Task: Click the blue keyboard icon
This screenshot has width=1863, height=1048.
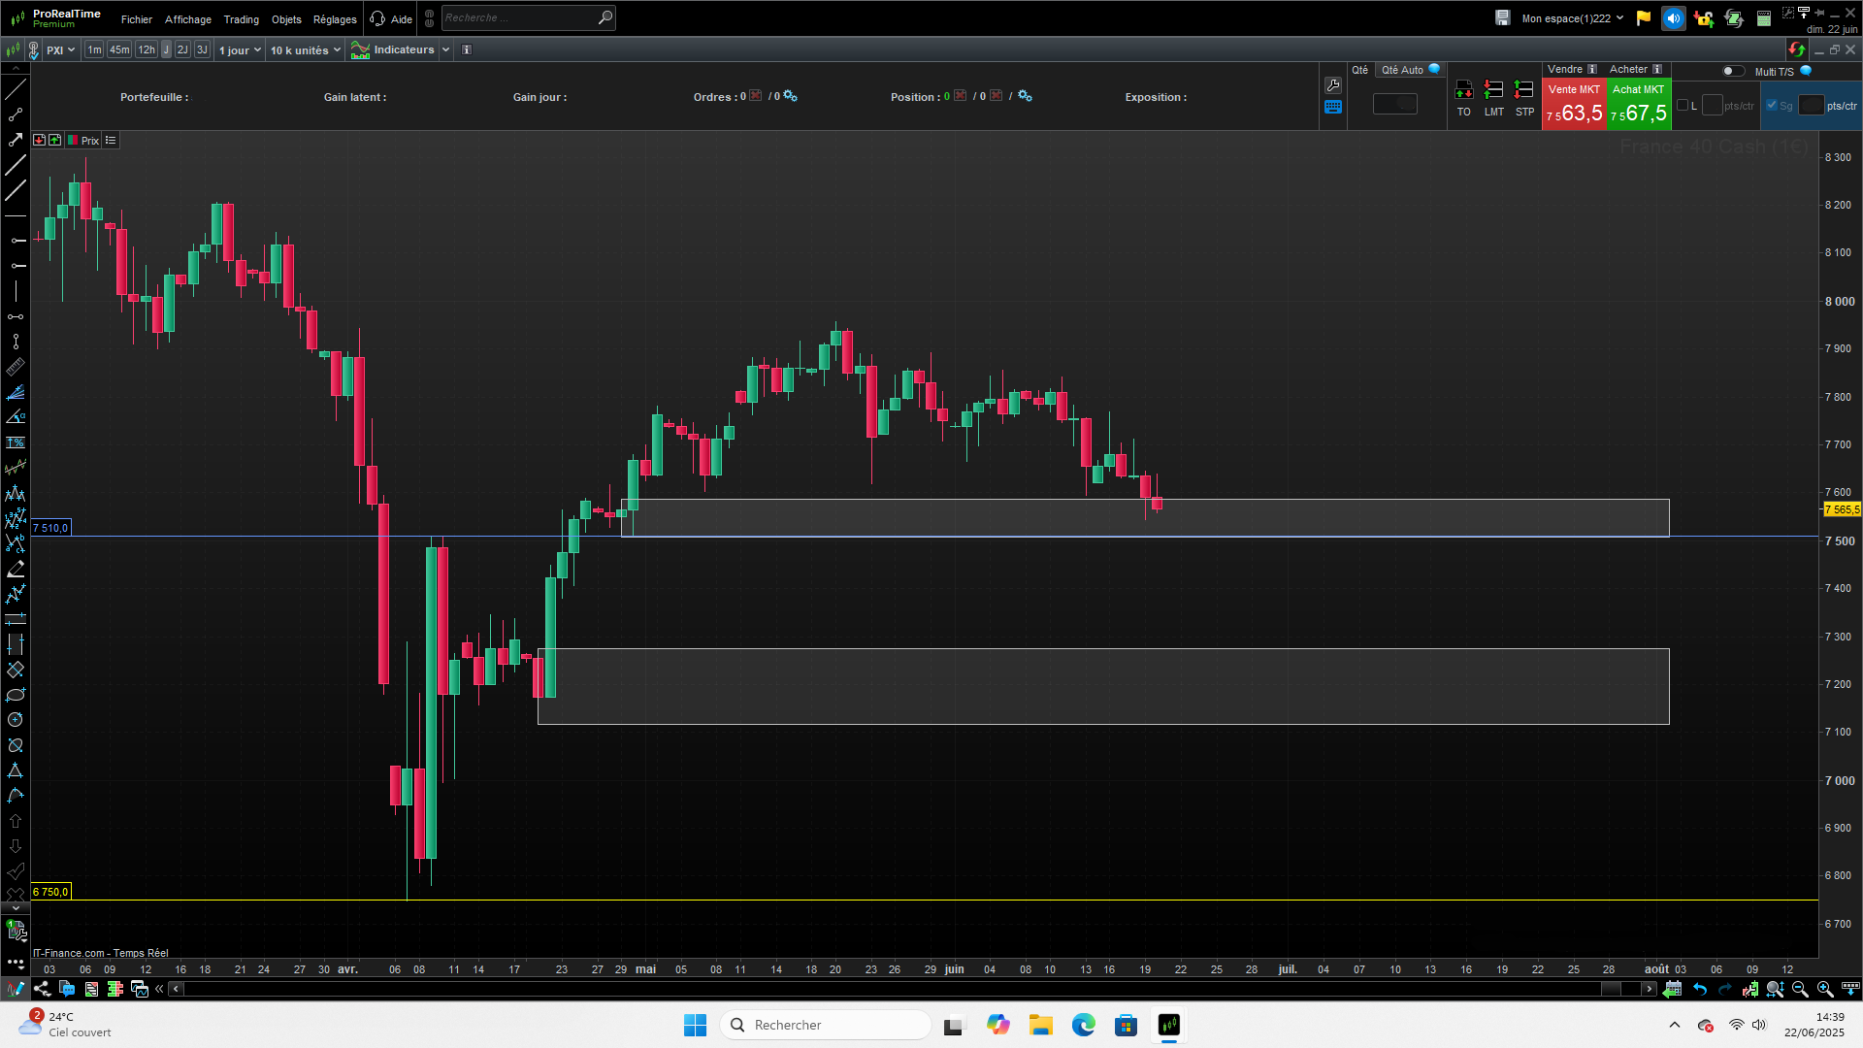Action: tap(1333, 108)
